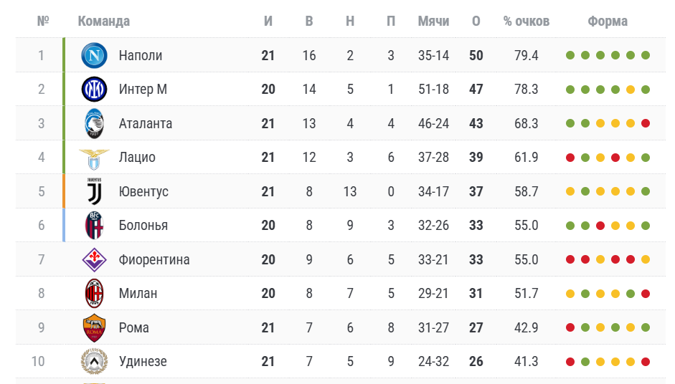Open the Atalanta team crest
675x384 pixels.
[x=94, y=123]
